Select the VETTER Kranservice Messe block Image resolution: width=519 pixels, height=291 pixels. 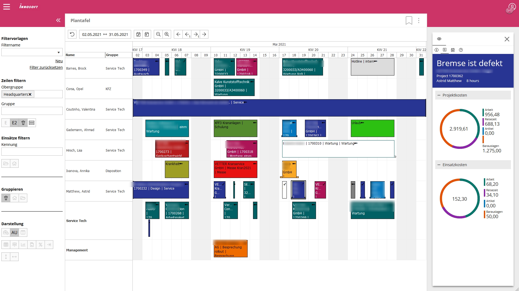(235, 169)
